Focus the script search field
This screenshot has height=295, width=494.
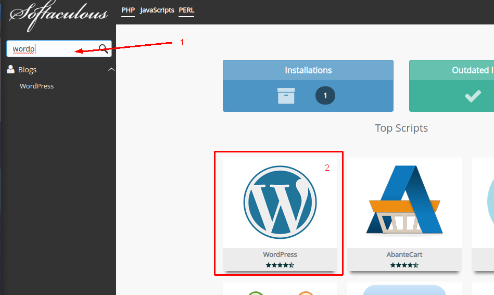pyautogui.click(x=59, y=49)
